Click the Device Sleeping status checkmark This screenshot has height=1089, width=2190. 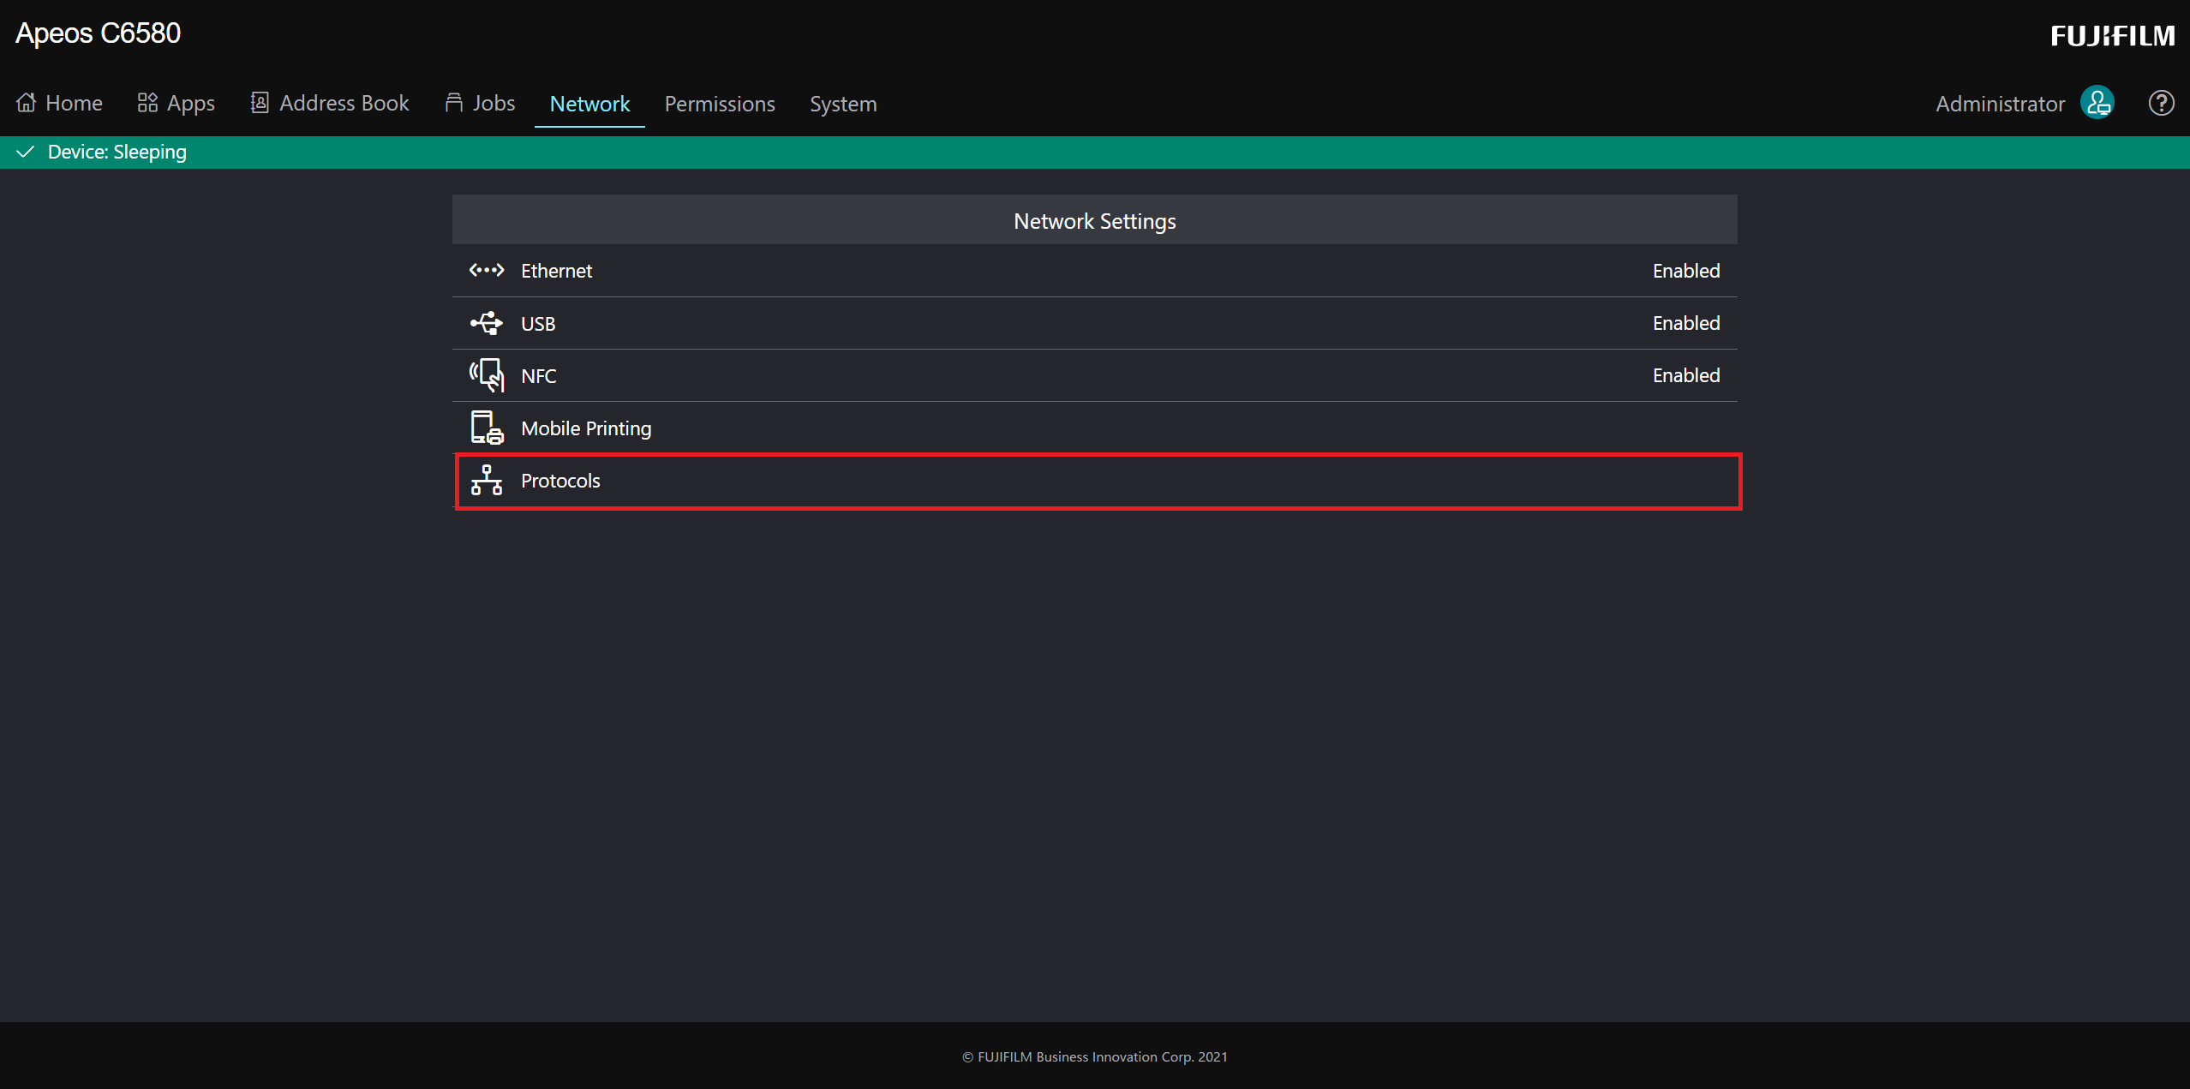coord(26,152)
